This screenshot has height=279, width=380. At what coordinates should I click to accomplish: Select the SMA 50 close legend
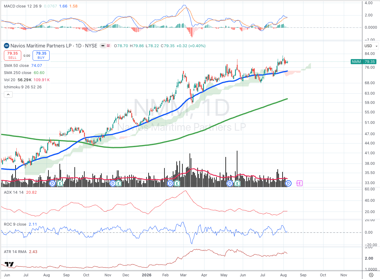click(16, 65)
